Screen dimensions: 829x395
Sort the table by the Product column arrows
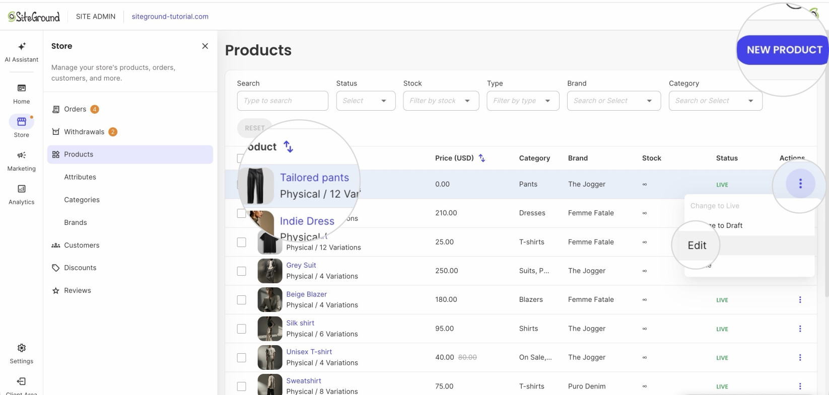click(288, 146)
